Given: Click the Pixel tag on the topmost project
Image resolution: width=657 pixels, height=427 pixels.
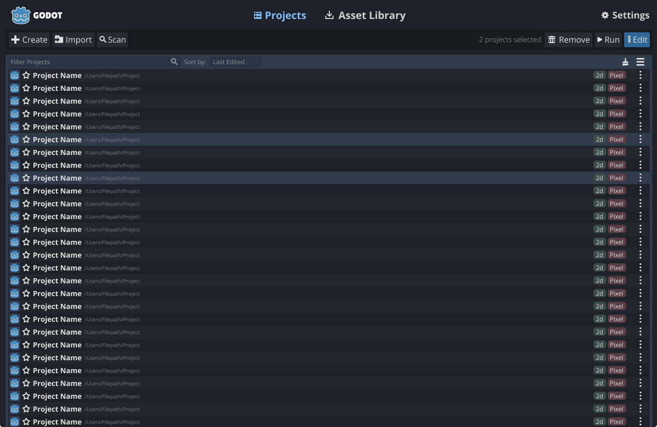Looking at the screenshot, I should coord(616,75).
